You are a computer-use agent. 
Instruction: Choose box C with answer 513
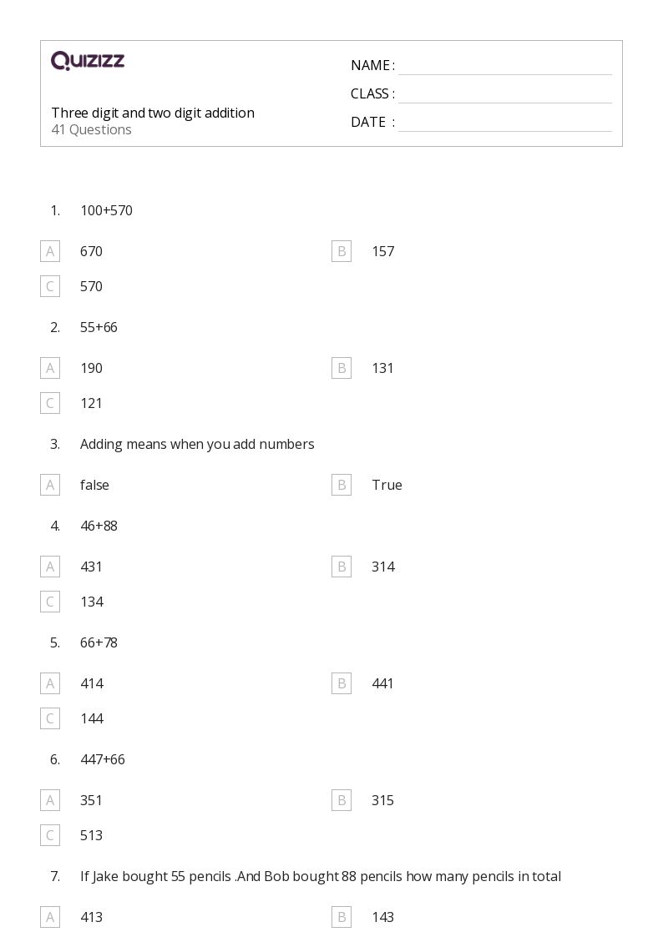point(50,835)
